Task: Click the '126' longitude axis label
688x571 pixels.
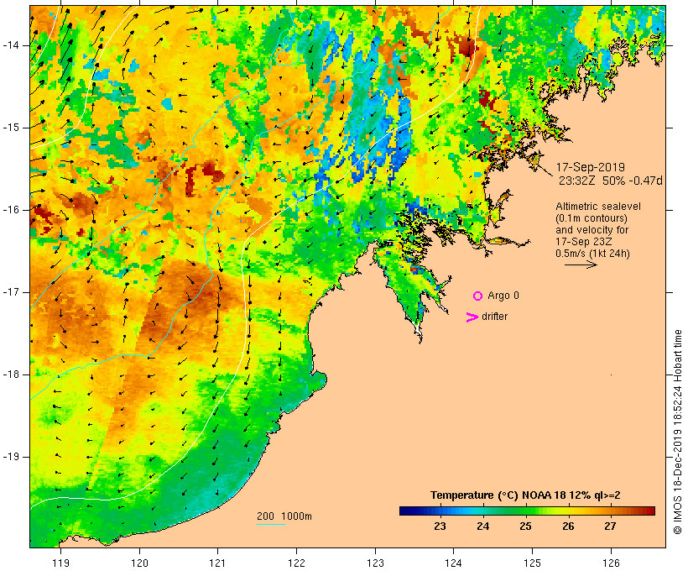Action: [611, 563]
